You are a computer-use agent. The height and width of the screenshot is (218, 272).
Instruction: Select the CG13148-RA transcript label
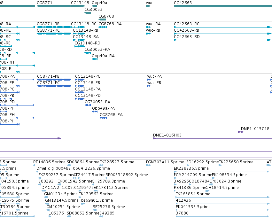86,36
